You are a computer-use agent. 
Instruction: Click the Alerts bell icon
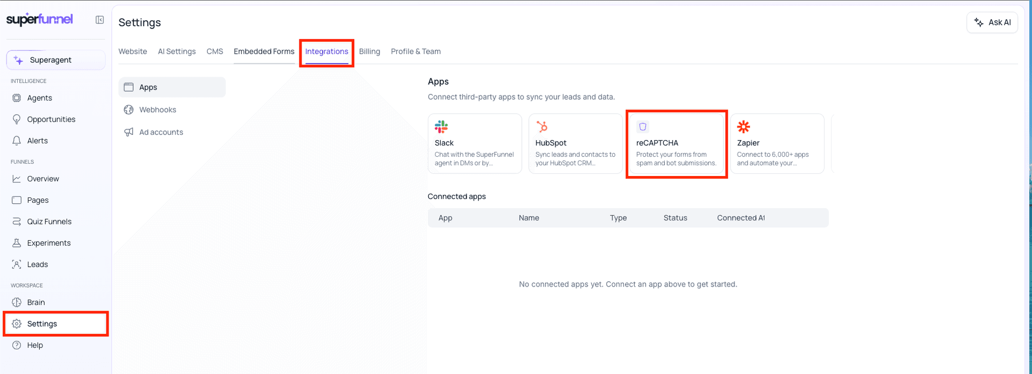(17, 141)
